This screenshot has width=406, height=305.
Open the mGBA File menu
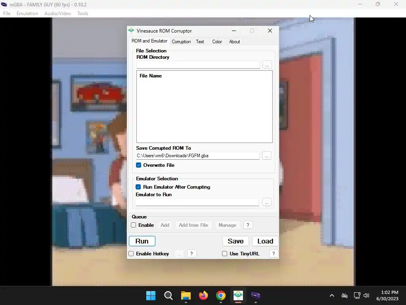7,14
